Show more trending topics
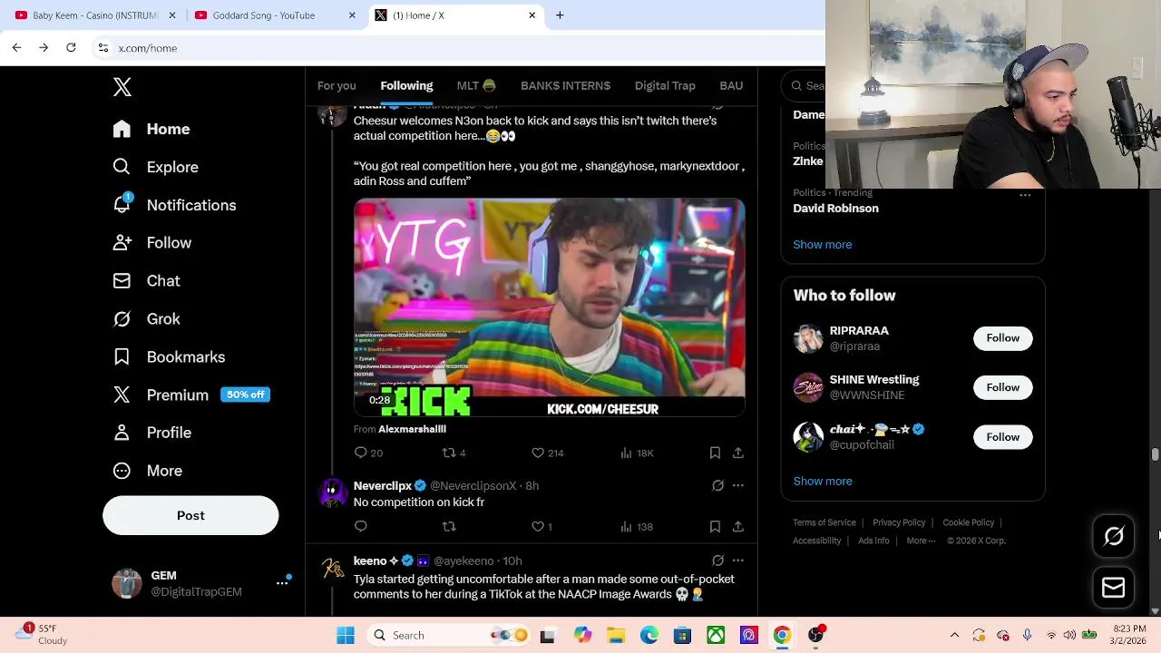 [x=823, y=244]
